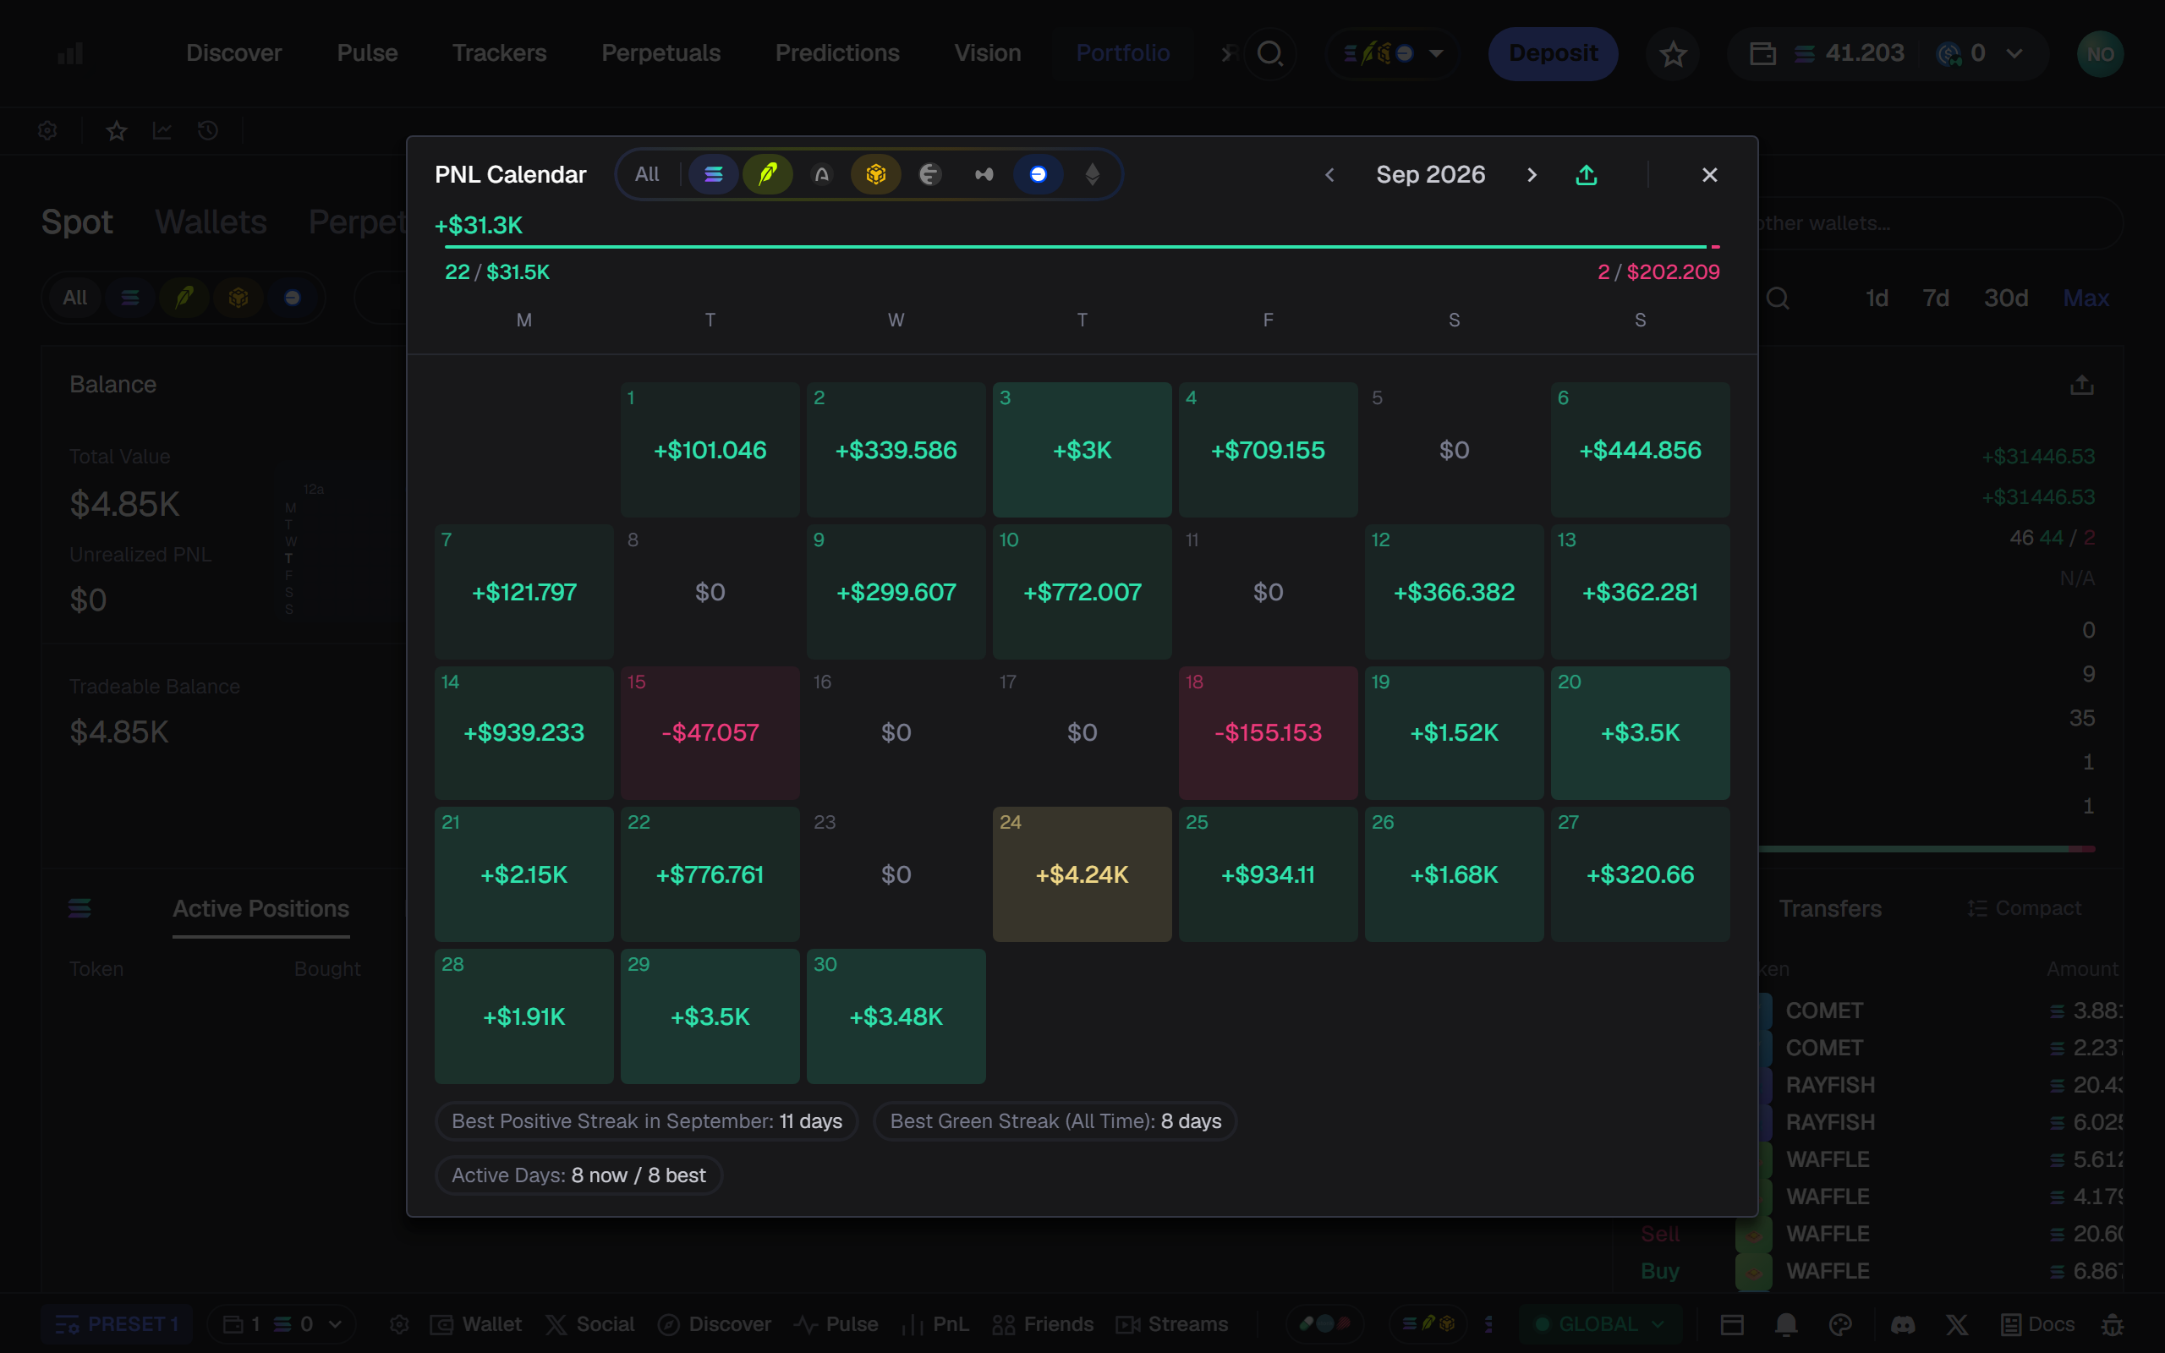Select day 15 cell showing -$47.057
The height and width of the screenshot is (1353, 2165).
point(710,732)
